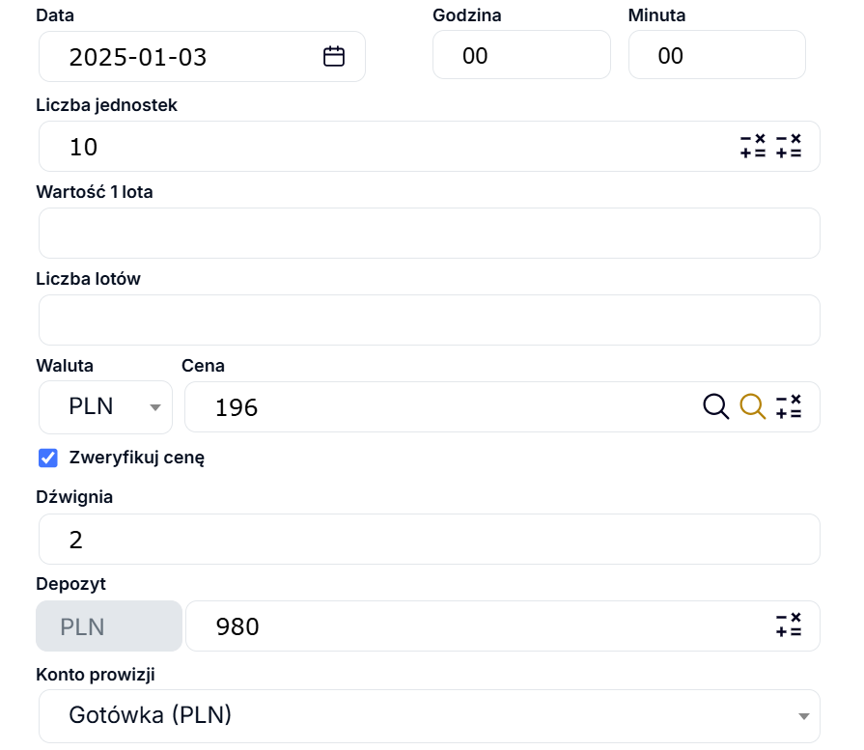Click the empty Liczba lotów field
The image size is (864, 750).
pos(429,319)
